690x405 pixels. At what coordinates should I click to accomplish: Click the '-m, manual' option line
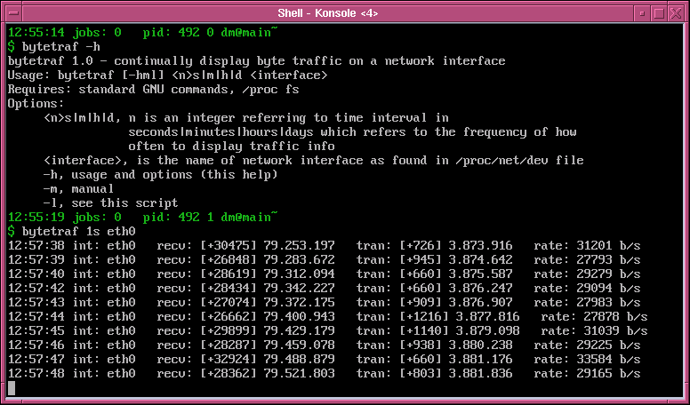click(x=78, y=189)
